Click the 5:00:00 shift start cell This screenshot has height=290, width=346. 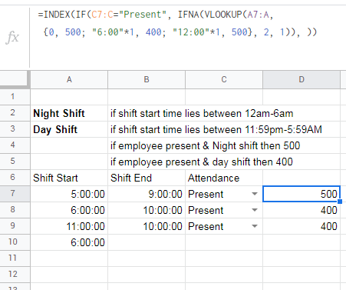point(69,194)
